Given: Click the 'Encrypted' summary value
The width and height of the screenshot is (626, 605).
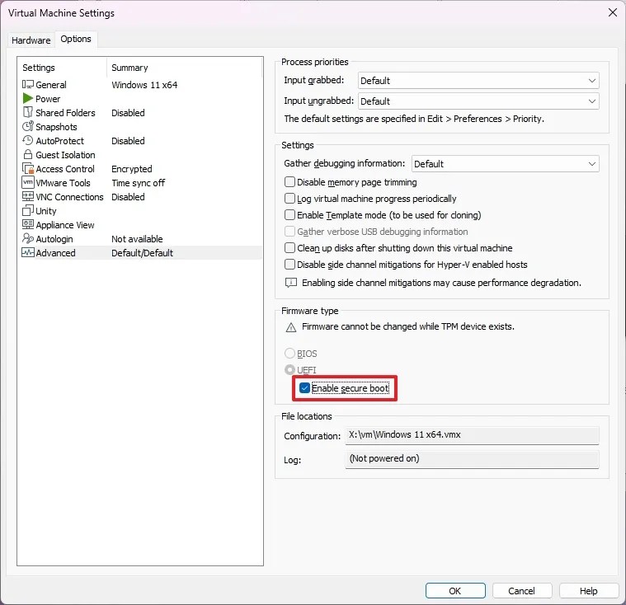Looking at the screenshot, I should [x=132, y=169].
